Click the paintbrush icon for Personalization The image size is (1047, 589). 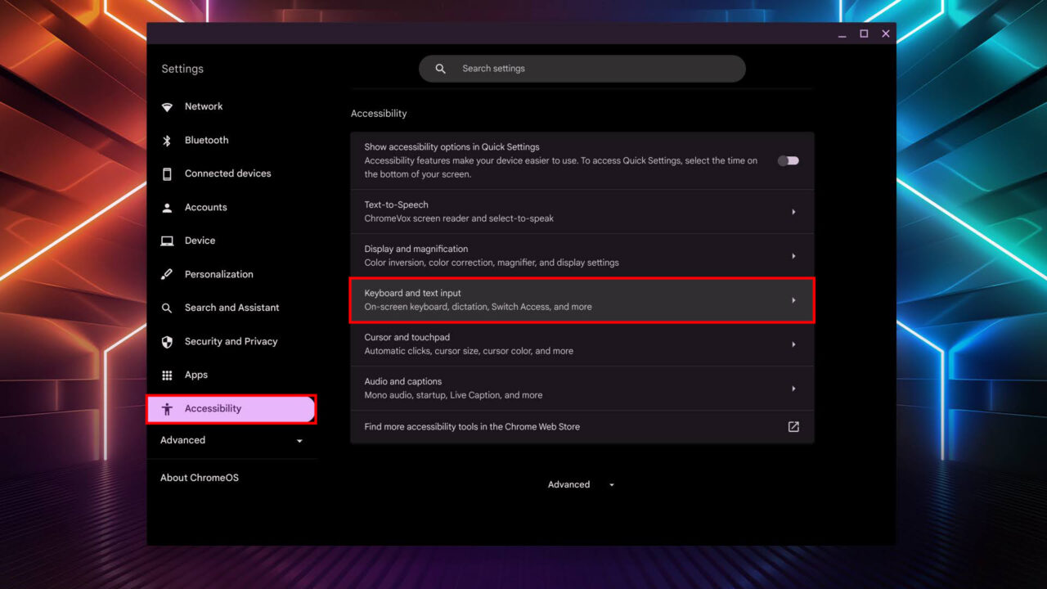pyautogui.click(x=167, y=274)
